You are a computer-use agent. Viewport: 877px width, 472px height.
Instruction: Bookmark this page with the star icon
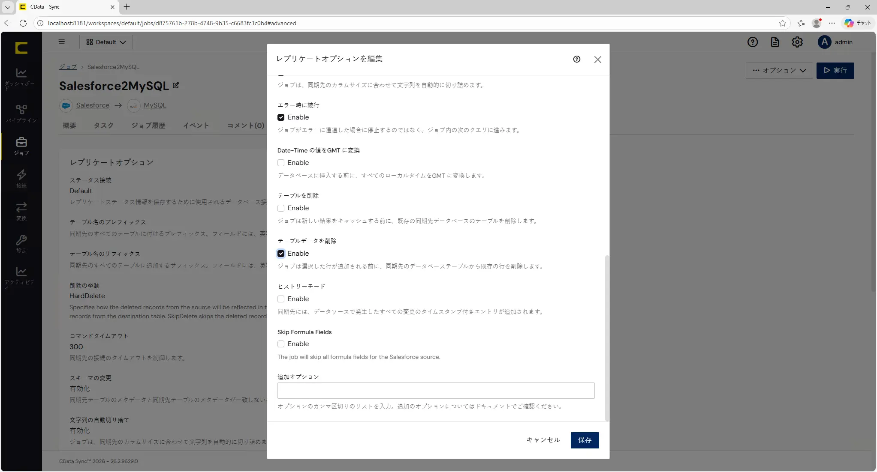[783, 23]
